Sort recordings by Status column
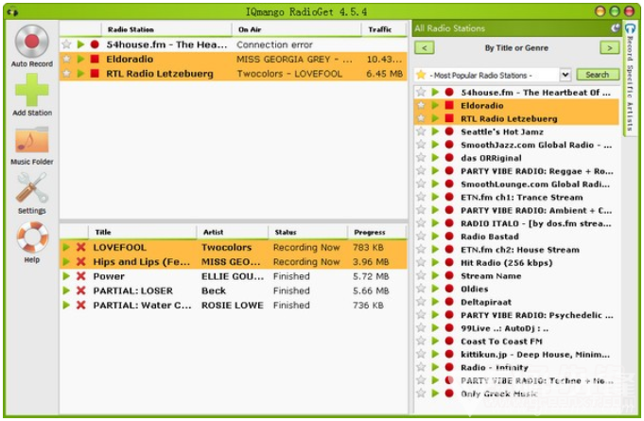This screenshot has height=421, width=644. 307,232
